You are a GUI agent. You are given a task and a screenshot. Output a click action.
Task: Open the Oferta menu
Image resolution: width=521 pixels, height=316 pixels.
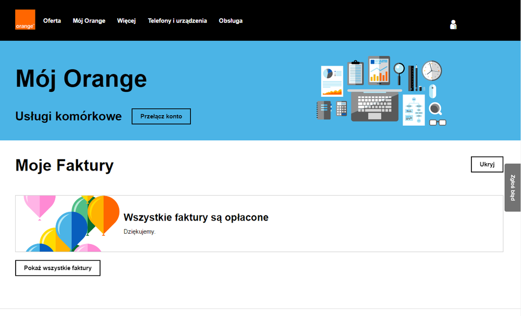52,21
